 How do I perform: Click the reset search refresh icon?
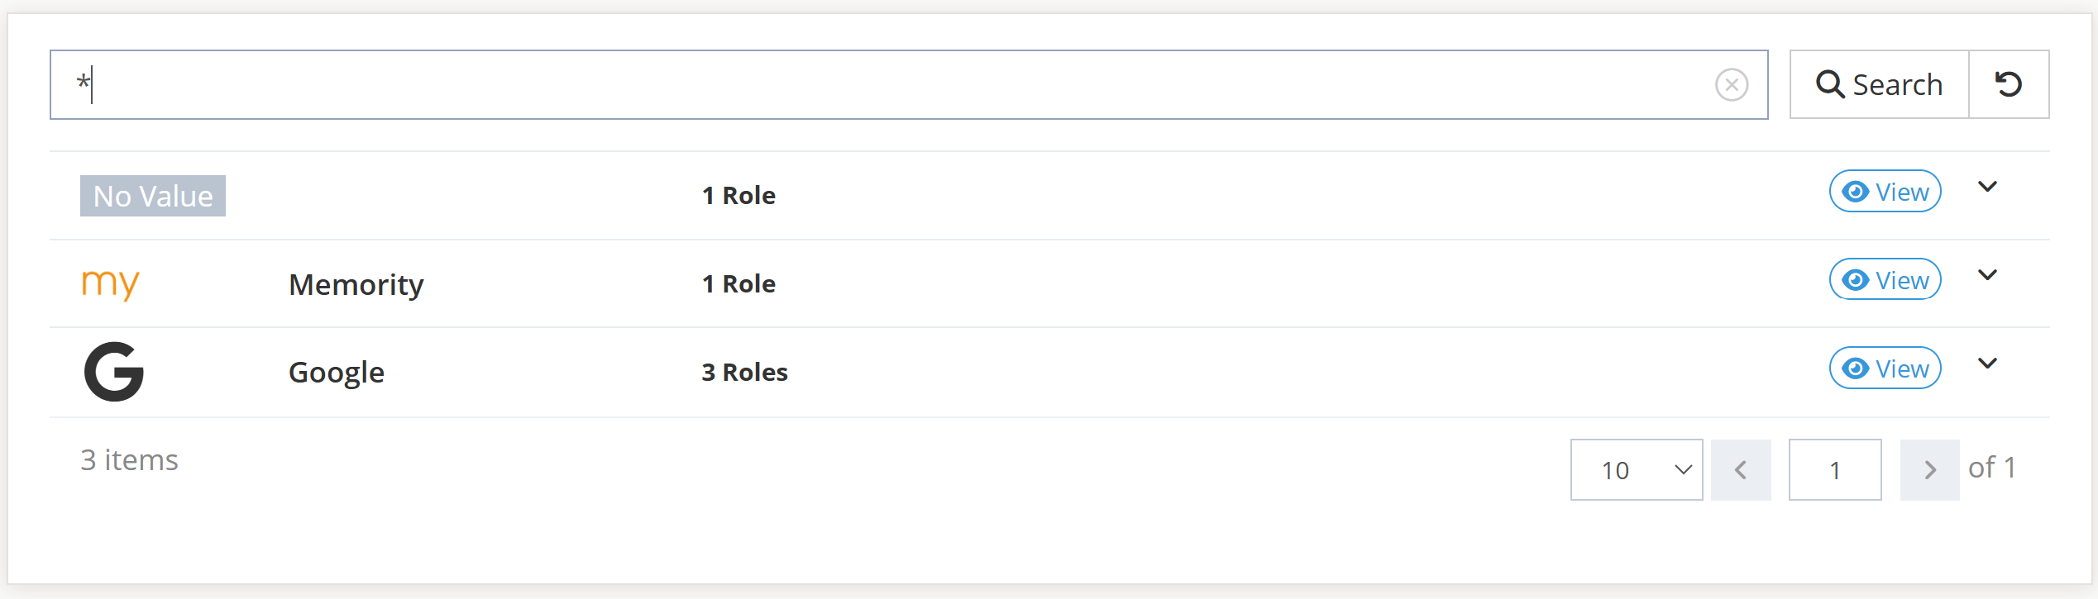click(x=2009, y=84)
